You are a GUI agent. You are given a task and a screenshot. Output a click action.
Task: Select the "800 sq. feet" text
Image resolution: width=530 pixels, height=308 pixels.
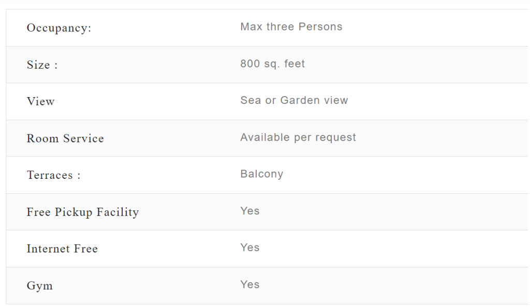pyautogui.click(x=273, y=64)
